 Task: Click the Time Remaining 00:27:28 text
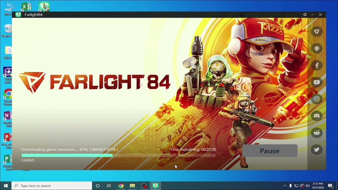[193, 149]
